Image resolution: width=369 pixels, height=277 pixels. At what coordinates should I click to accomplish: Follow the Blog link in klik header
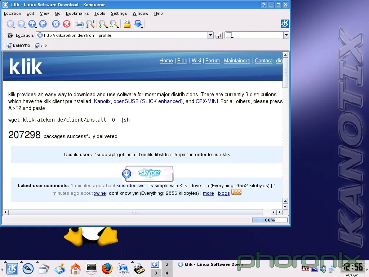[x=182, y=61]
